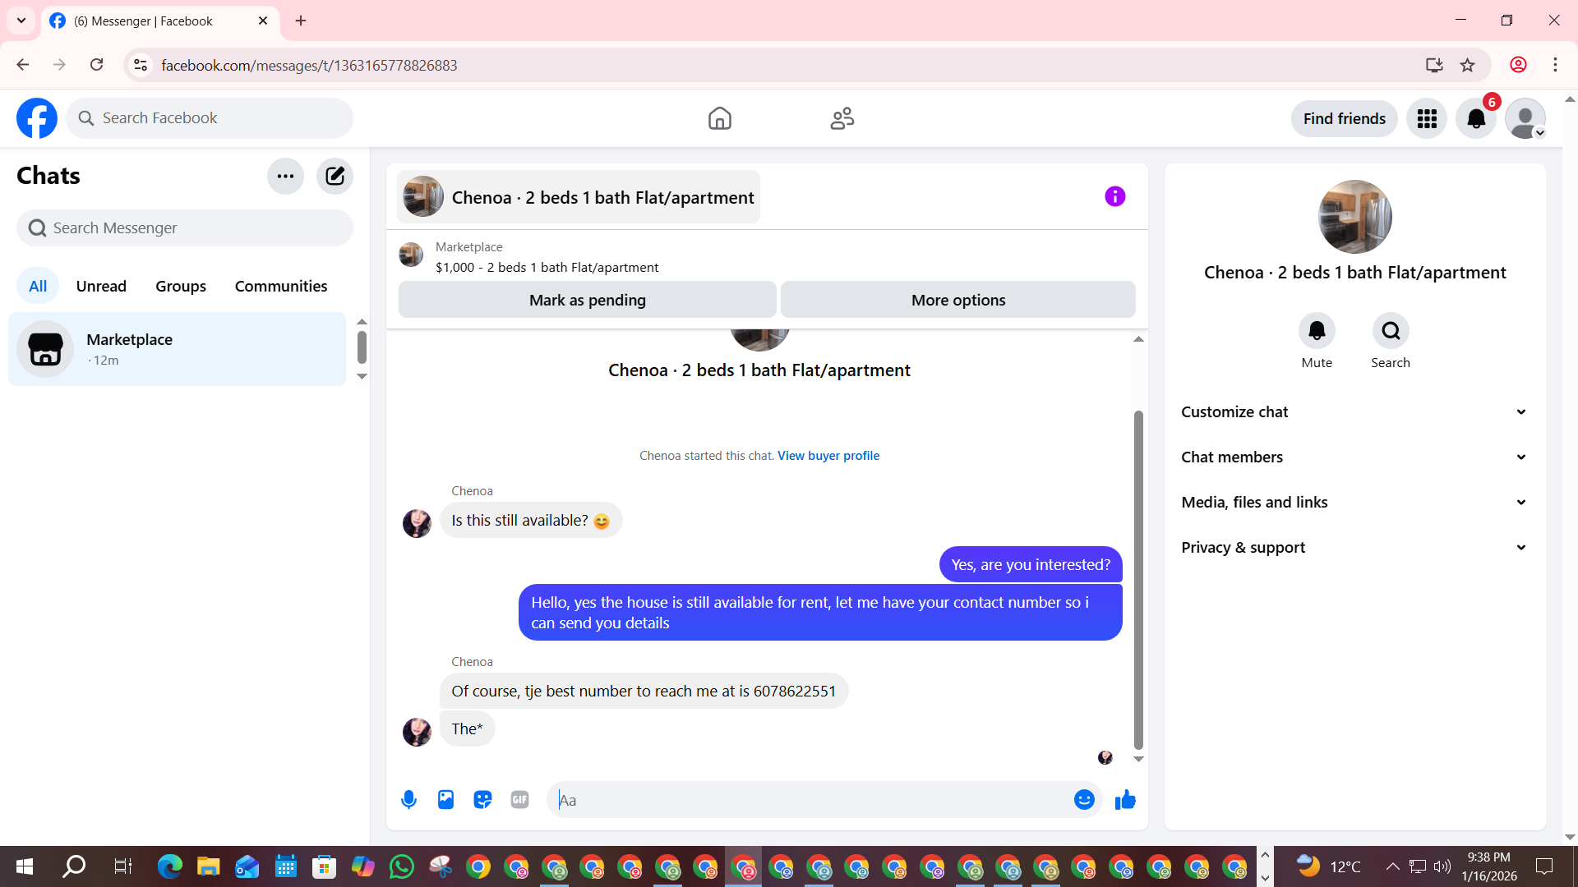Start a new message with the compose icon

pyautogui.click(x=335, y=176)
